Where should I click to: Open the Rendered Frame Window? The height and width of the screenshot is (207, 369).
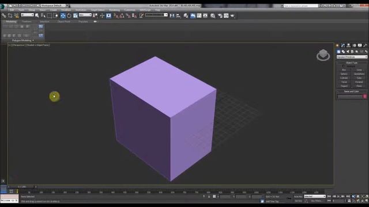click(226, 16)
